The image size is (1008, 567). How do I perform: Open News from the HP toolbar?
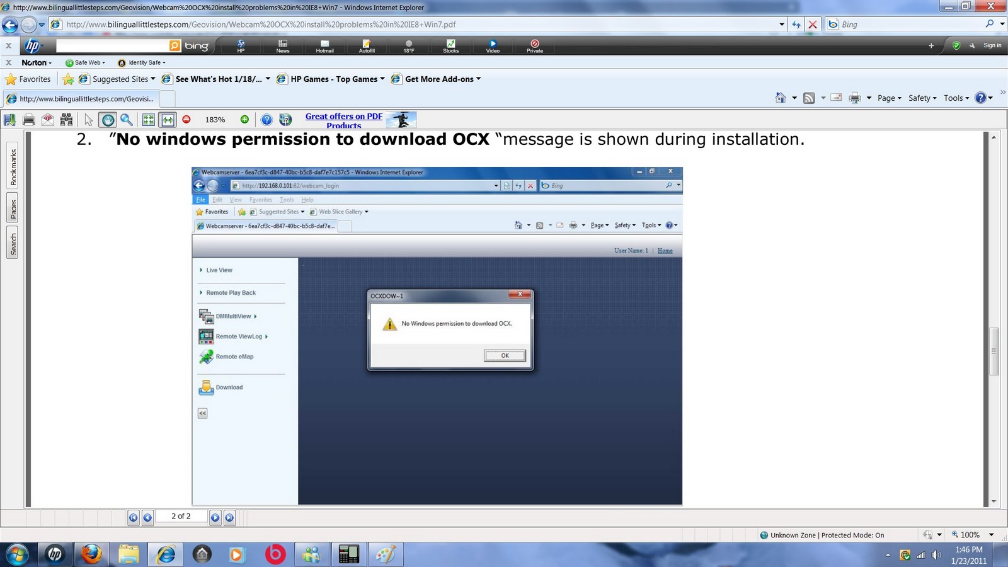(283, 46)
